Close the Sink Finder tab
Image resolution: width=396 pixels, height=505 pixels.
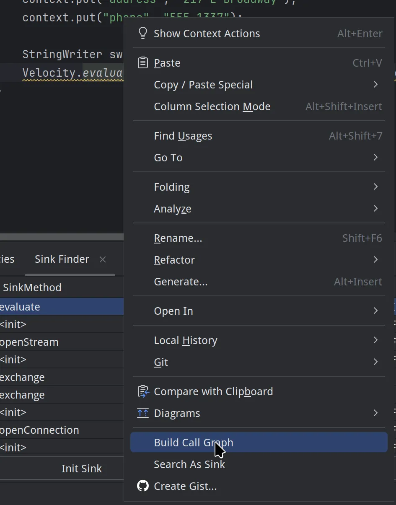(x=103, y=259)
